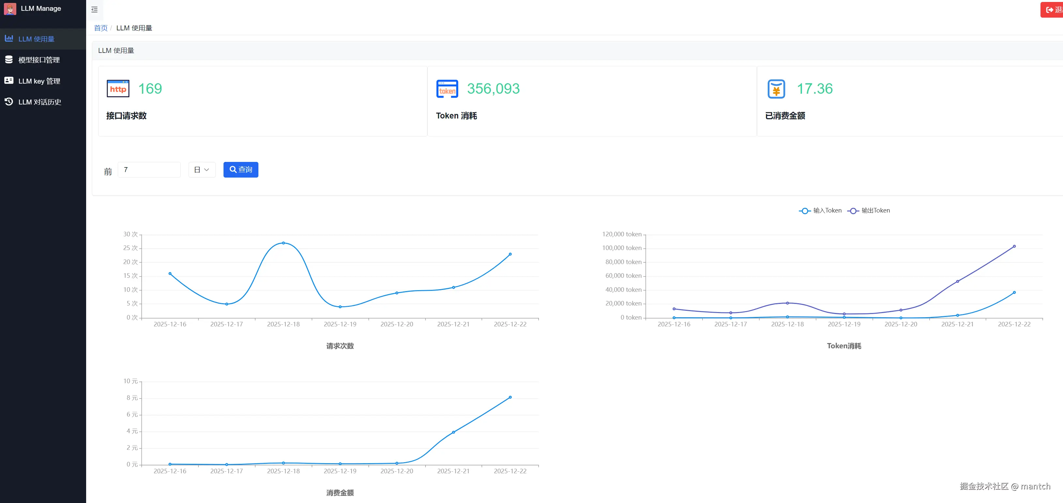1063x503 pixels.
Task: Click the red logout button
Action: (x=1053, y=9)
